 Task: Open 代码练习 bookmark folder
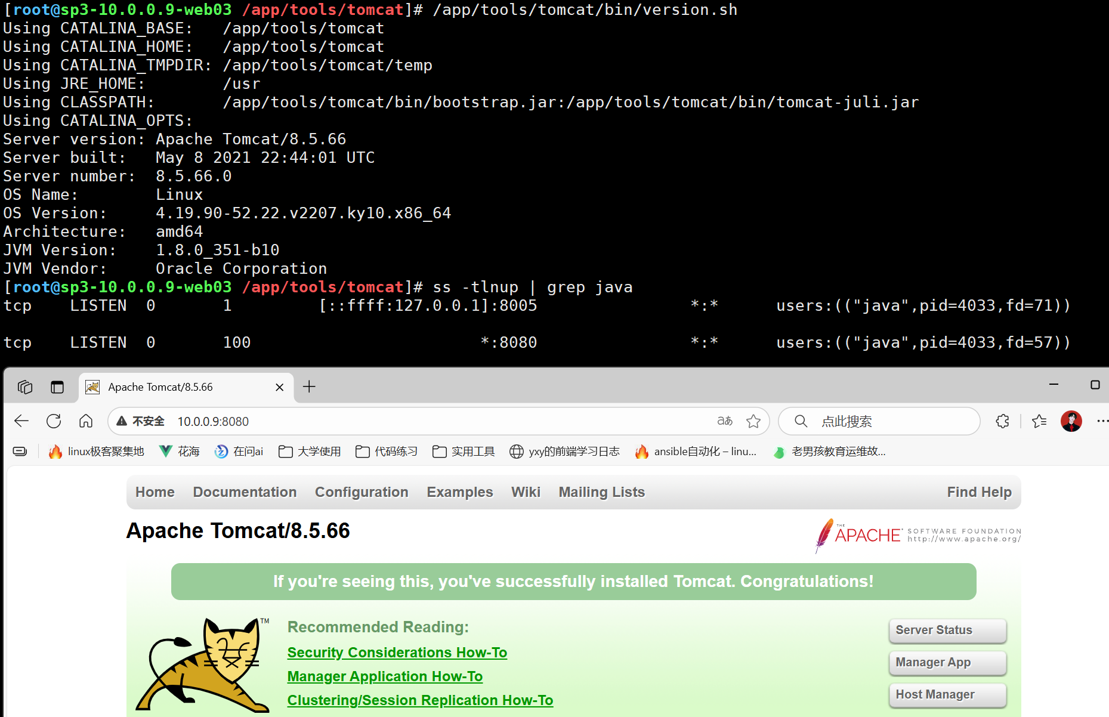387,452
